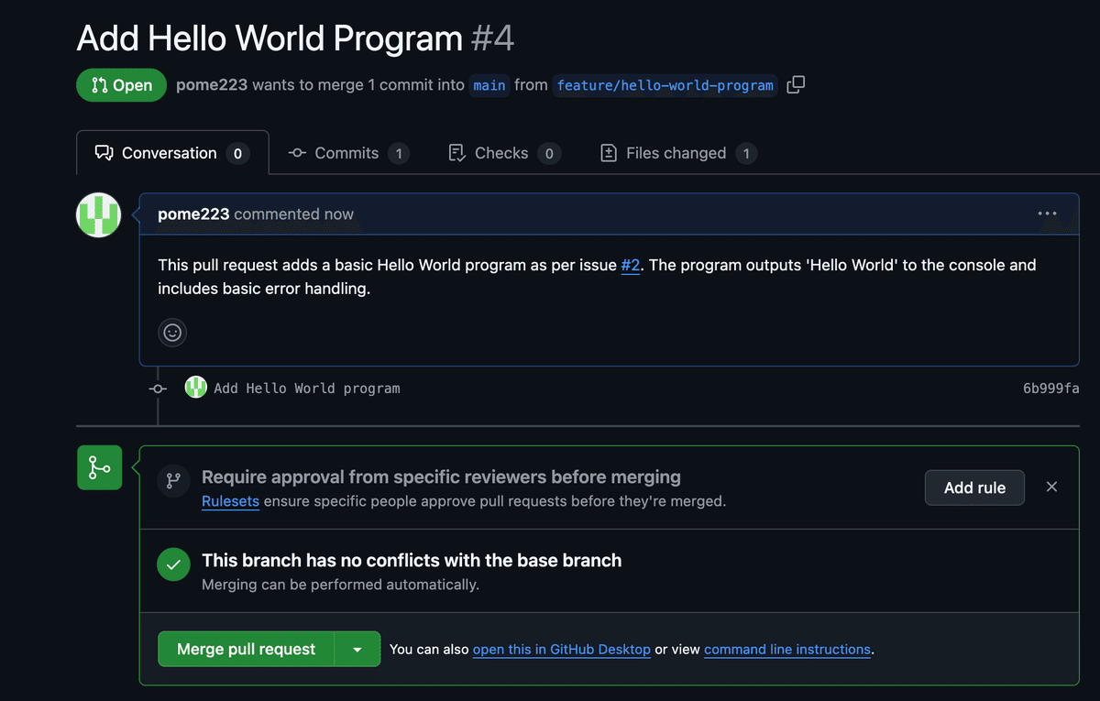Click the Merge pull request button

(246, 649)
